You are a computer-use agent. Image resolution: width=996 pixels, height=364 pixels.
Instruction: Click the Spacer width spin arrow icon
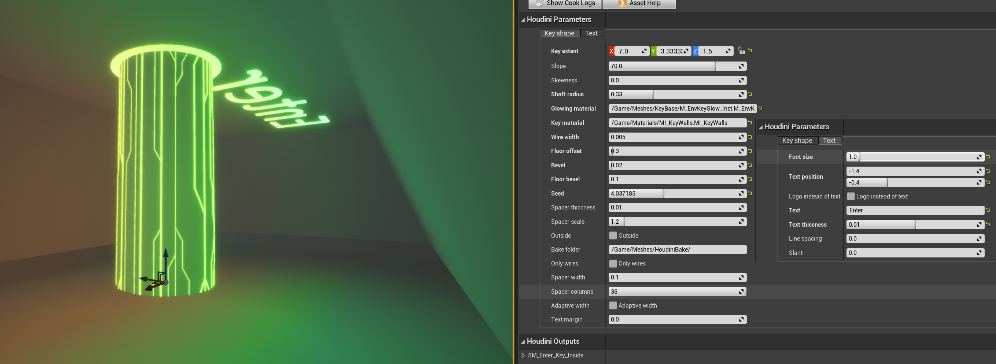[741, 278]
